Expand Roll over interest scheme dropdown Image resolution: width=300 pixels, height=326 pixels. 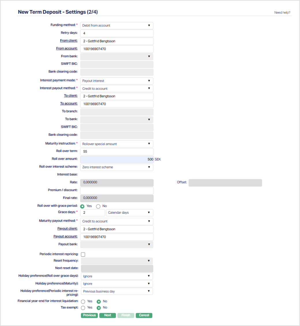coord(117,167)
